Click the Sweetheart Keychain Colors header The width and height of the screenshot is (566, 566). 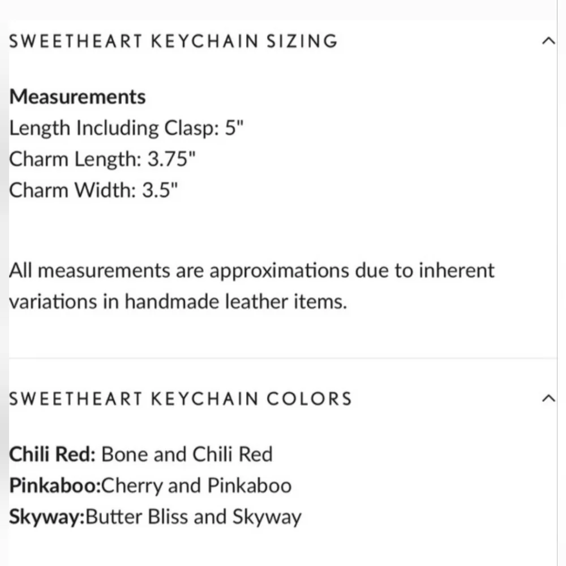(181, 398)
